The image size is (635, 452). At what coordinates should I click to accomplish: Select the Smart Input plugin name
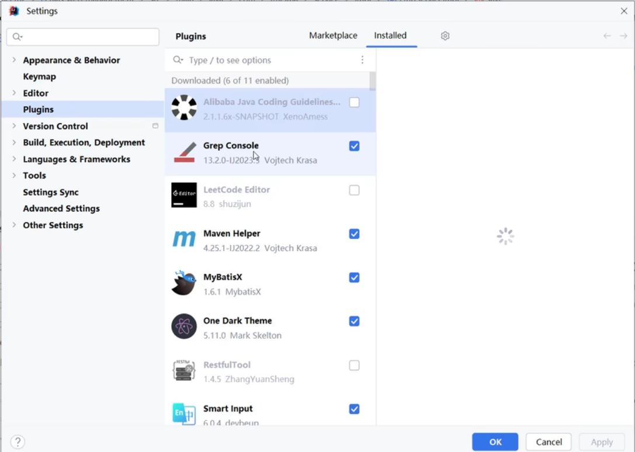[228, 409]
